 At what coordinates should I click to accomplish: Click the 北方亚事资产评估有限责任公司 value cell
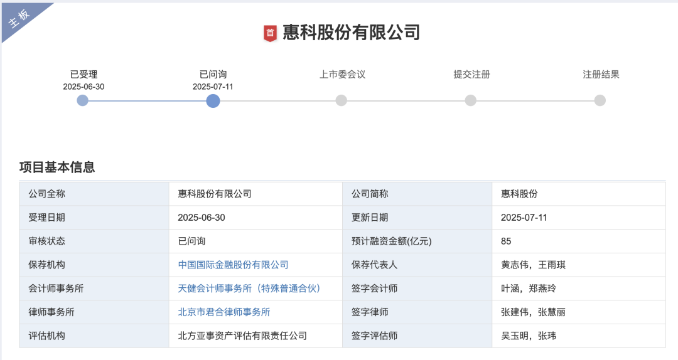[256, 336]
